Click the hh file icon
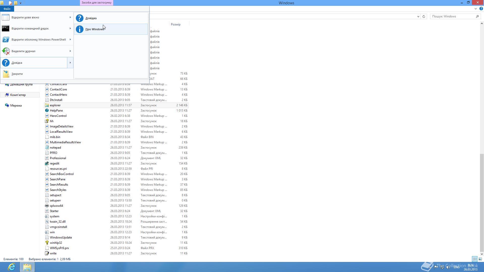Viewport: 484px width, 272px height. (47, 121)
